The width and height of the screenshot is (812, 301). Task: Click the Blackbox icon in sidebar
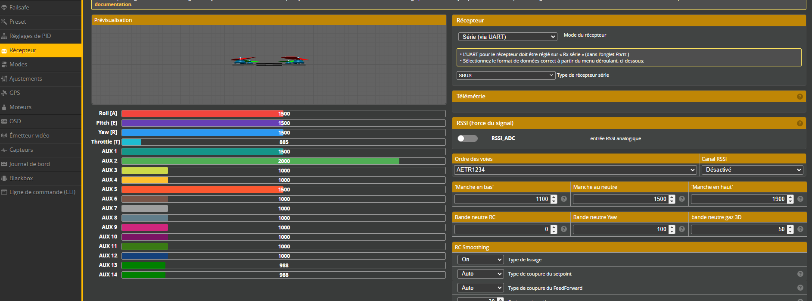4,178
